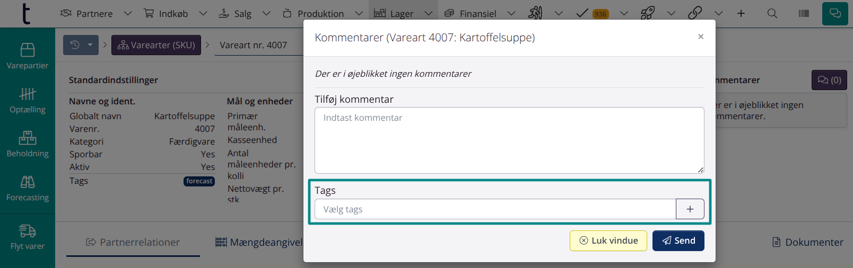Expand the Lager dropdown chevron
The height and width of the screenshot is (268, 853).
point(429,14)
